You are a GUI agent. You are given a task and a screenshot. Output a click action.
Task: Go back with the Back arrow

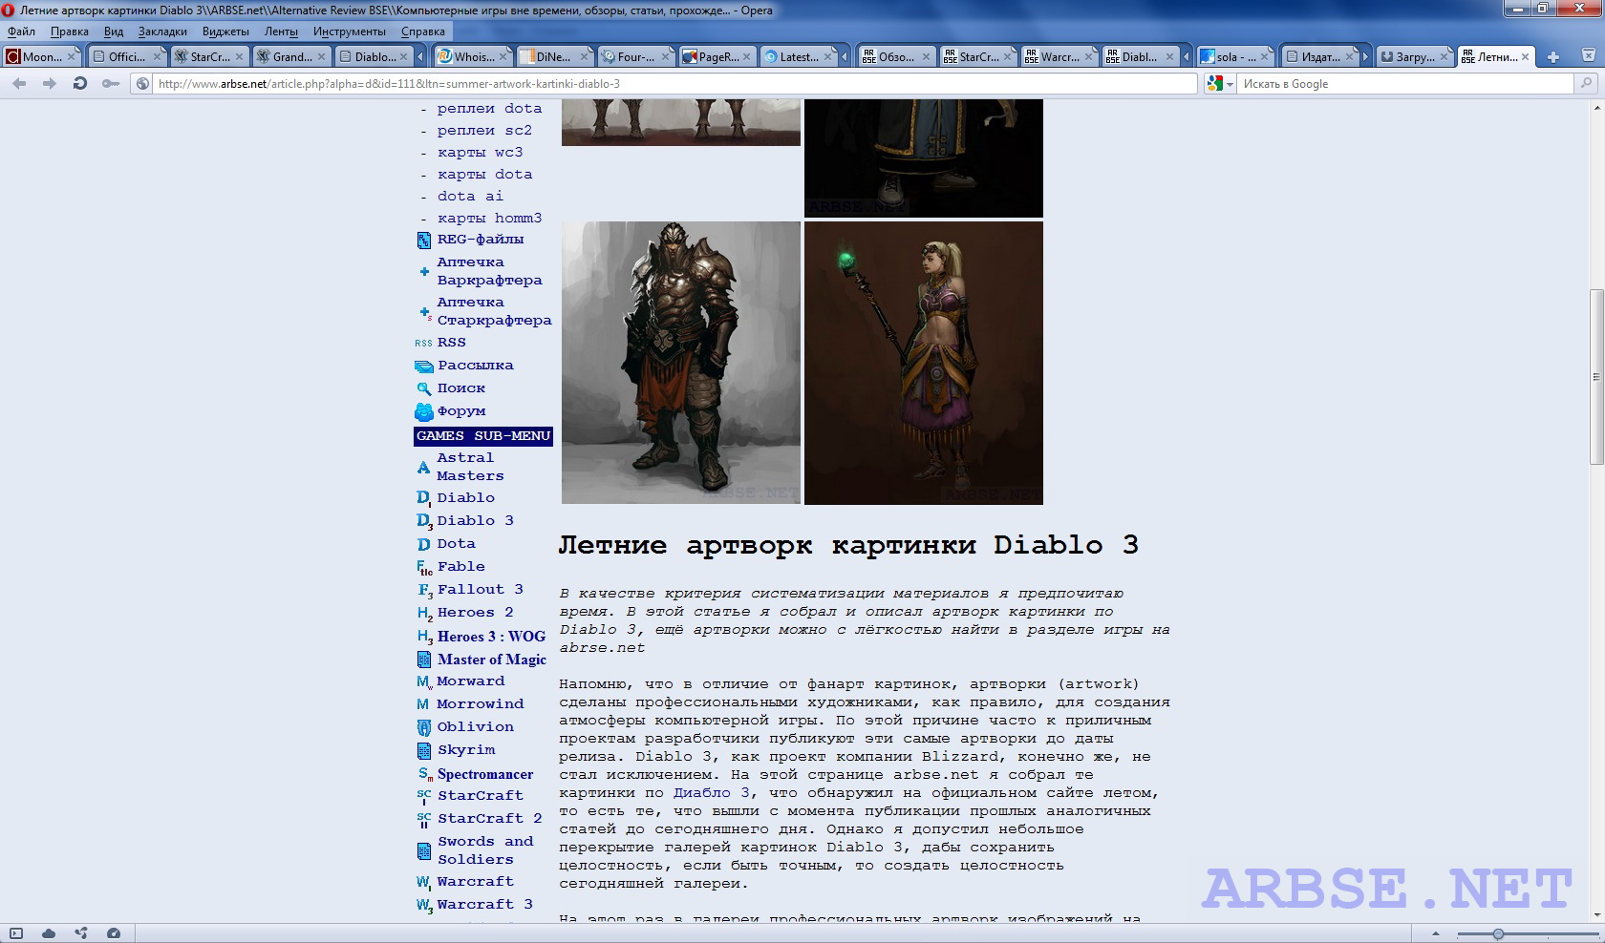pyautogui.click(x=19, y=84)
